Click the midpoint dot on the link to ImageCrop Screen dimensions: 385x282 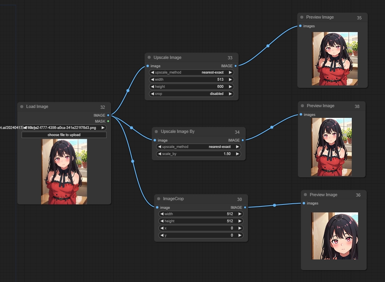tap(133, 161)
